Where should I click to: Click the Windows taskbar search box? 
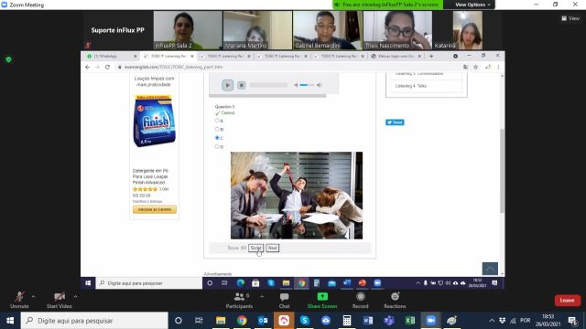pos(94,321)
